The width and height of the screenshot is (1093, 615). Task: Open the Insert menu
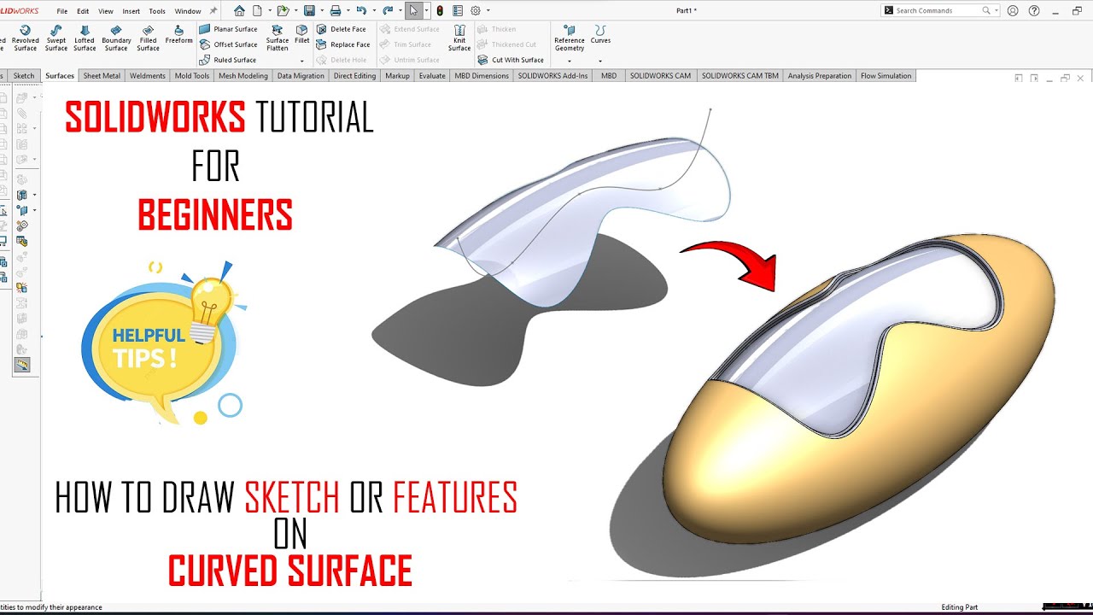click(132, 11)
